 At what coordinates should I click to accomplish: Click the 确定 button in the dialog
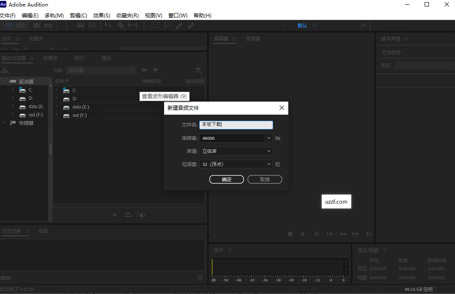[x=226, y=179]
